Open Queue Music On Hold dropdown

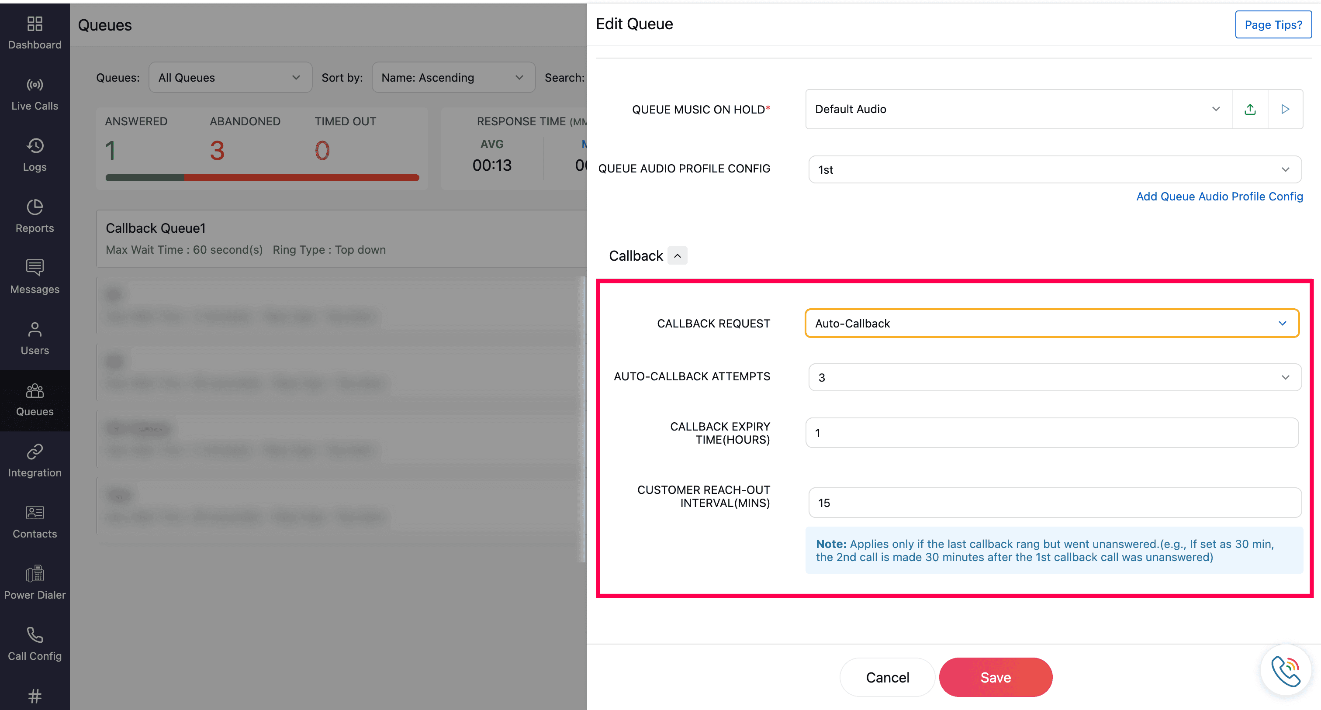coord(1018,109)
